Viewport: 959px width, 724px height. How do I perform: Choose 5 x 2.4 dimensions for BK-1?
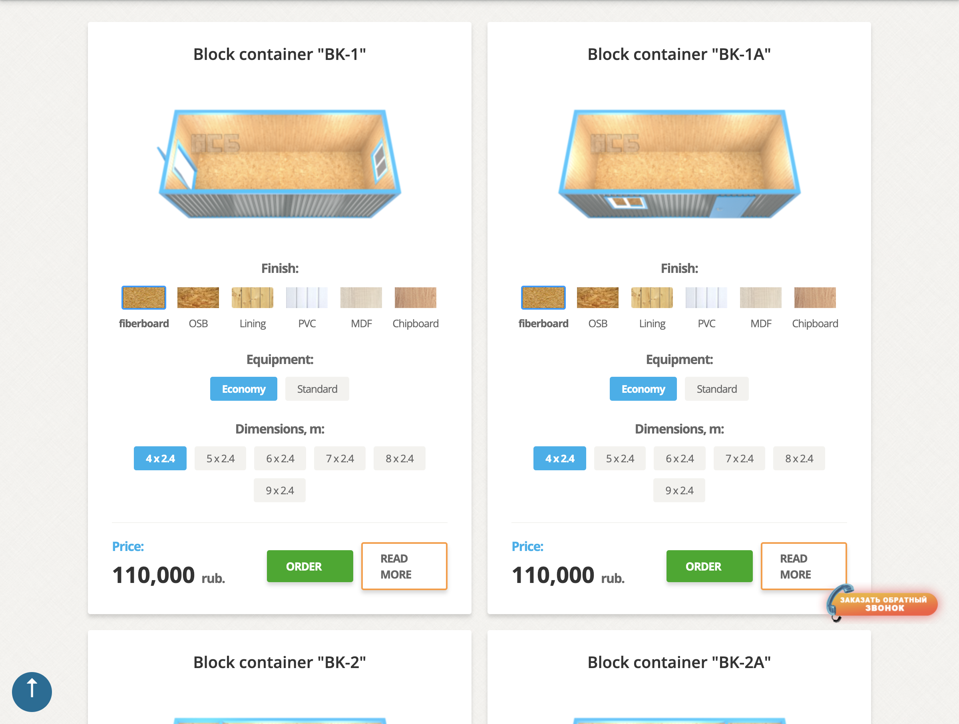coord(220,458)
